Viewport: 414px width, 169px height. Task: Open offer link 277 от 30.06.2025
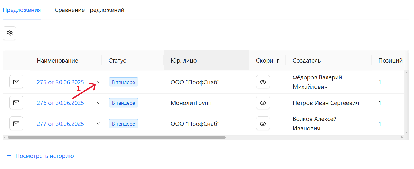click(60, 124)
